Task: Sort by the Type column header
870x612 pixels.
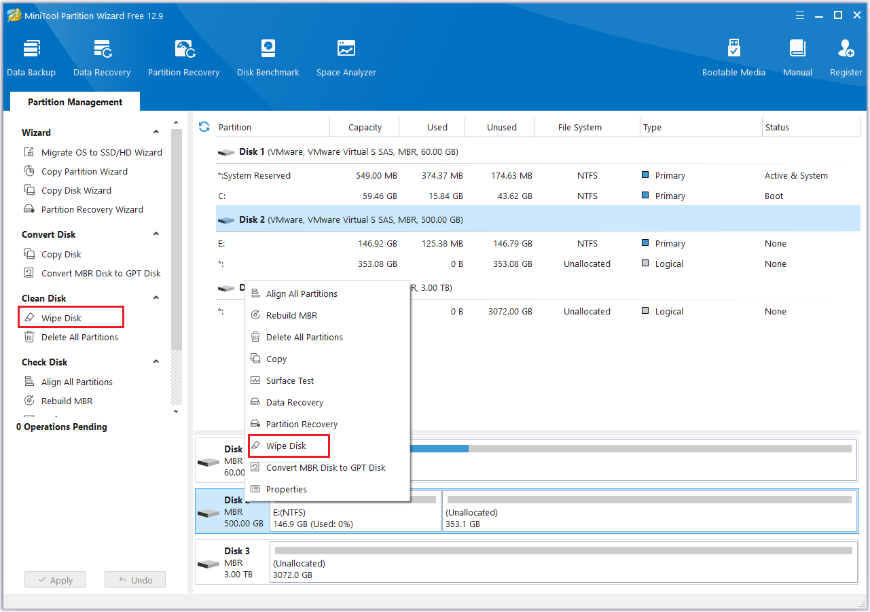Action: [702, 127]
